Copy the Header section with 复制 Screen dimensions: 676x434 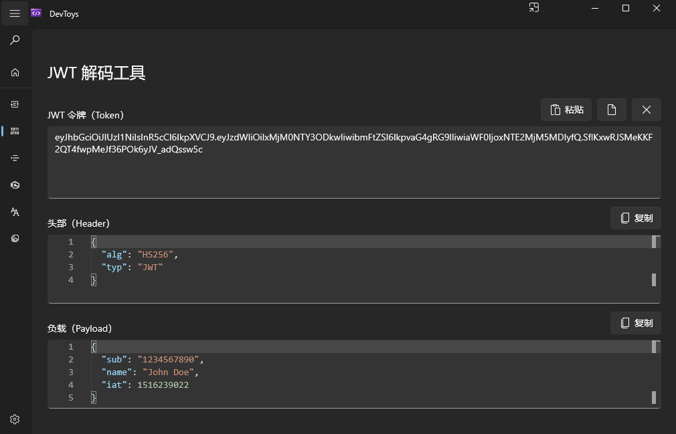click(636, 218)
